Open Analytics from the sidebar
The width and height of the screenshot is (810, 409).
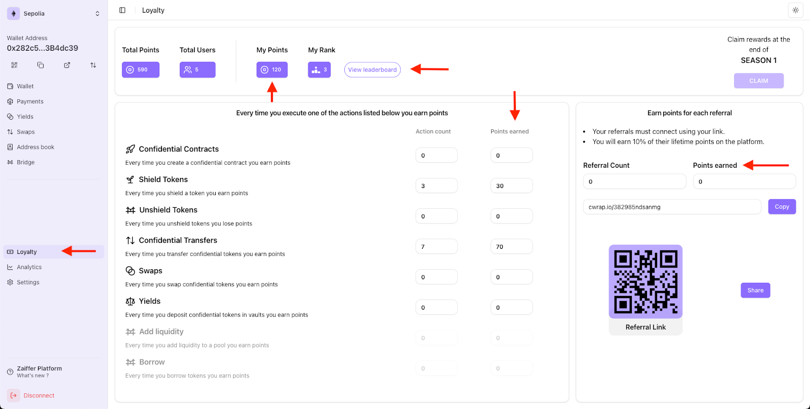(x=54, y=267)
